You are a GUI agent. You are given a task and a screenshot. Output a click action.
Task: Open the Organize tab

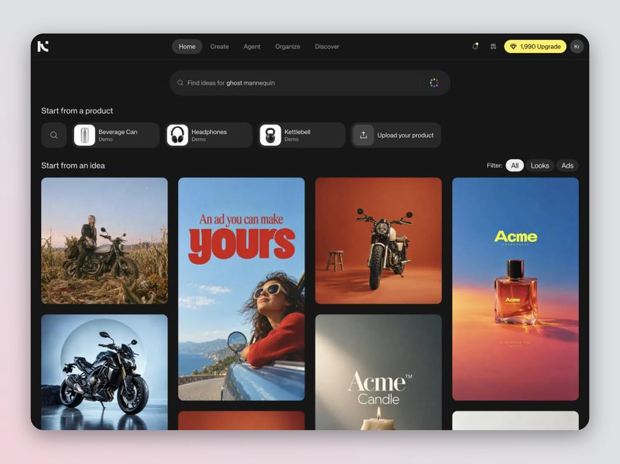pos(288,46)
